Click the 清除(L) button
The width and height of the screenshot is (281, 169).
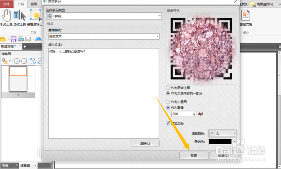(x=145, y=143)
